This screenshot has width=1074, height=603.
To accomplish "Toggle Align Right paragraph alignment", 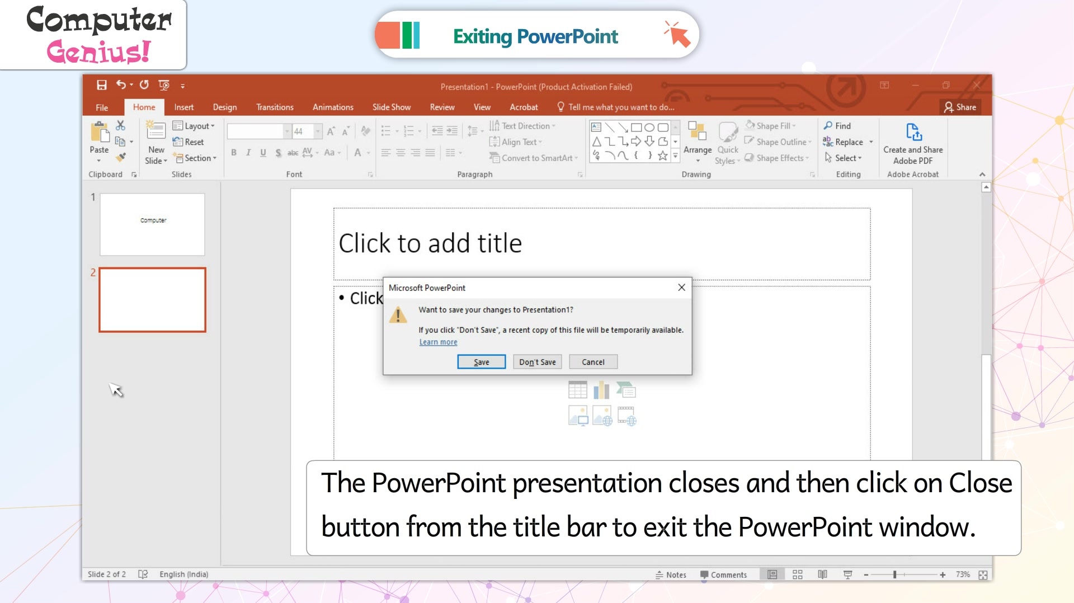I will [x=415, y=153].
